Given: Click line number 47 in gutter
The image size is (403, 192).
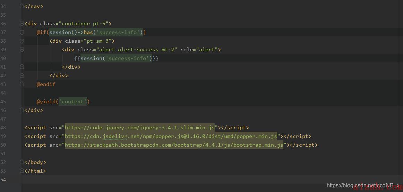Looking at the screenshot, I should (3, 119).
